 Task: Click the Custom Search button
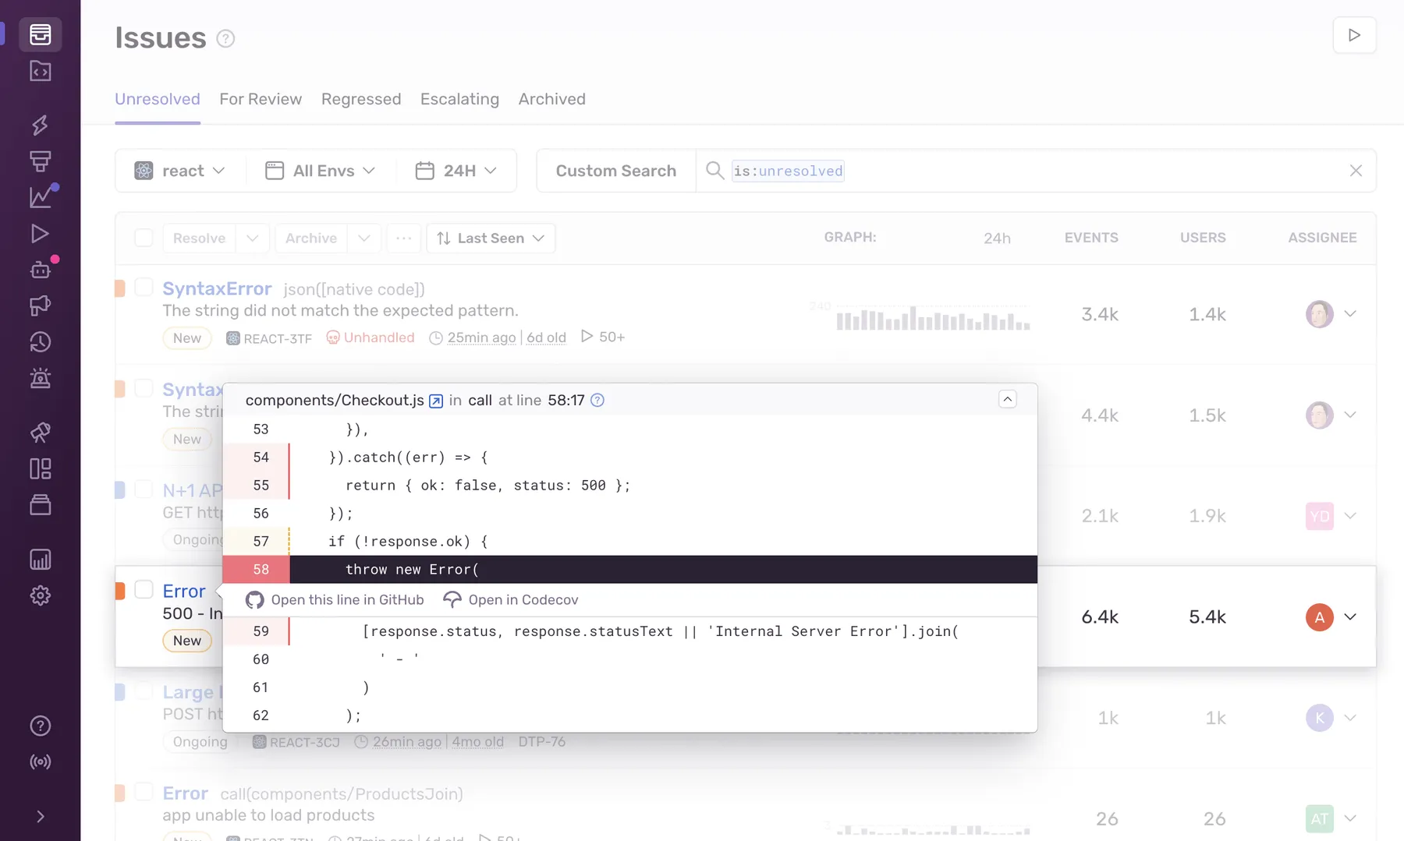(x=615, y=170)
